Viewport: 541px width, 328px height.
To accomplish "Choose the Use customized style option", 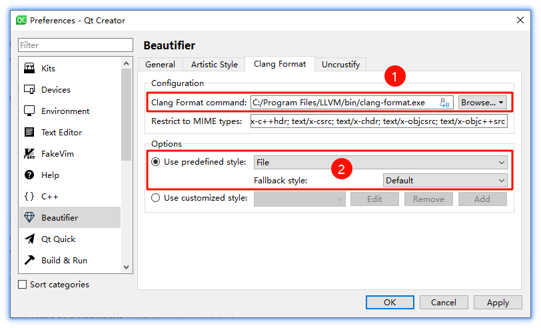I will [x=156, y=198].
